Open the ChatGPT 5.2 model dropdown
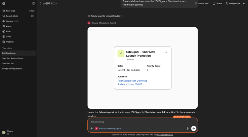The width and height of the screenshot is (248, 137). tap(48, 4)
